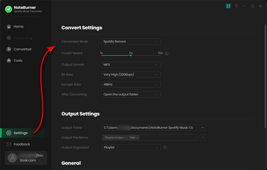Click the Playlist Index tag
The height and width of the screenshot is (170, 267).
[114, 138]
